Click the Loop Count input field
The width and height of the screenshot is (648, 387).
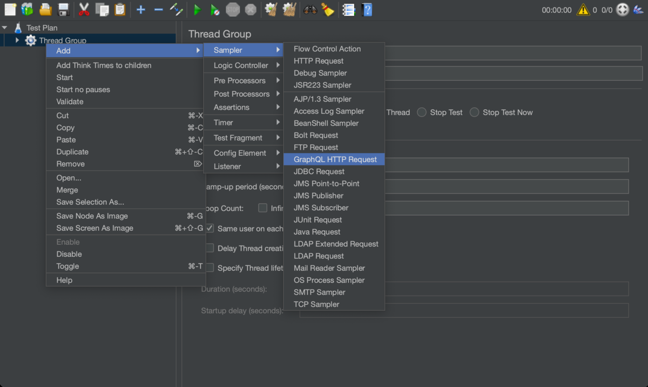click(507, 208)
